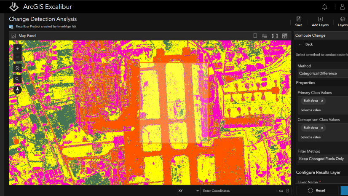Open the bookmarks icon in the map toolbar
The height and width of the screenshot is (196, 348).
[255, 36]
